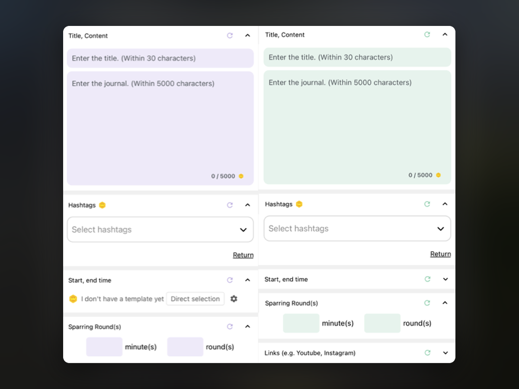
Task: Reset Start, end time in the green panel
Action: (427, 279)
